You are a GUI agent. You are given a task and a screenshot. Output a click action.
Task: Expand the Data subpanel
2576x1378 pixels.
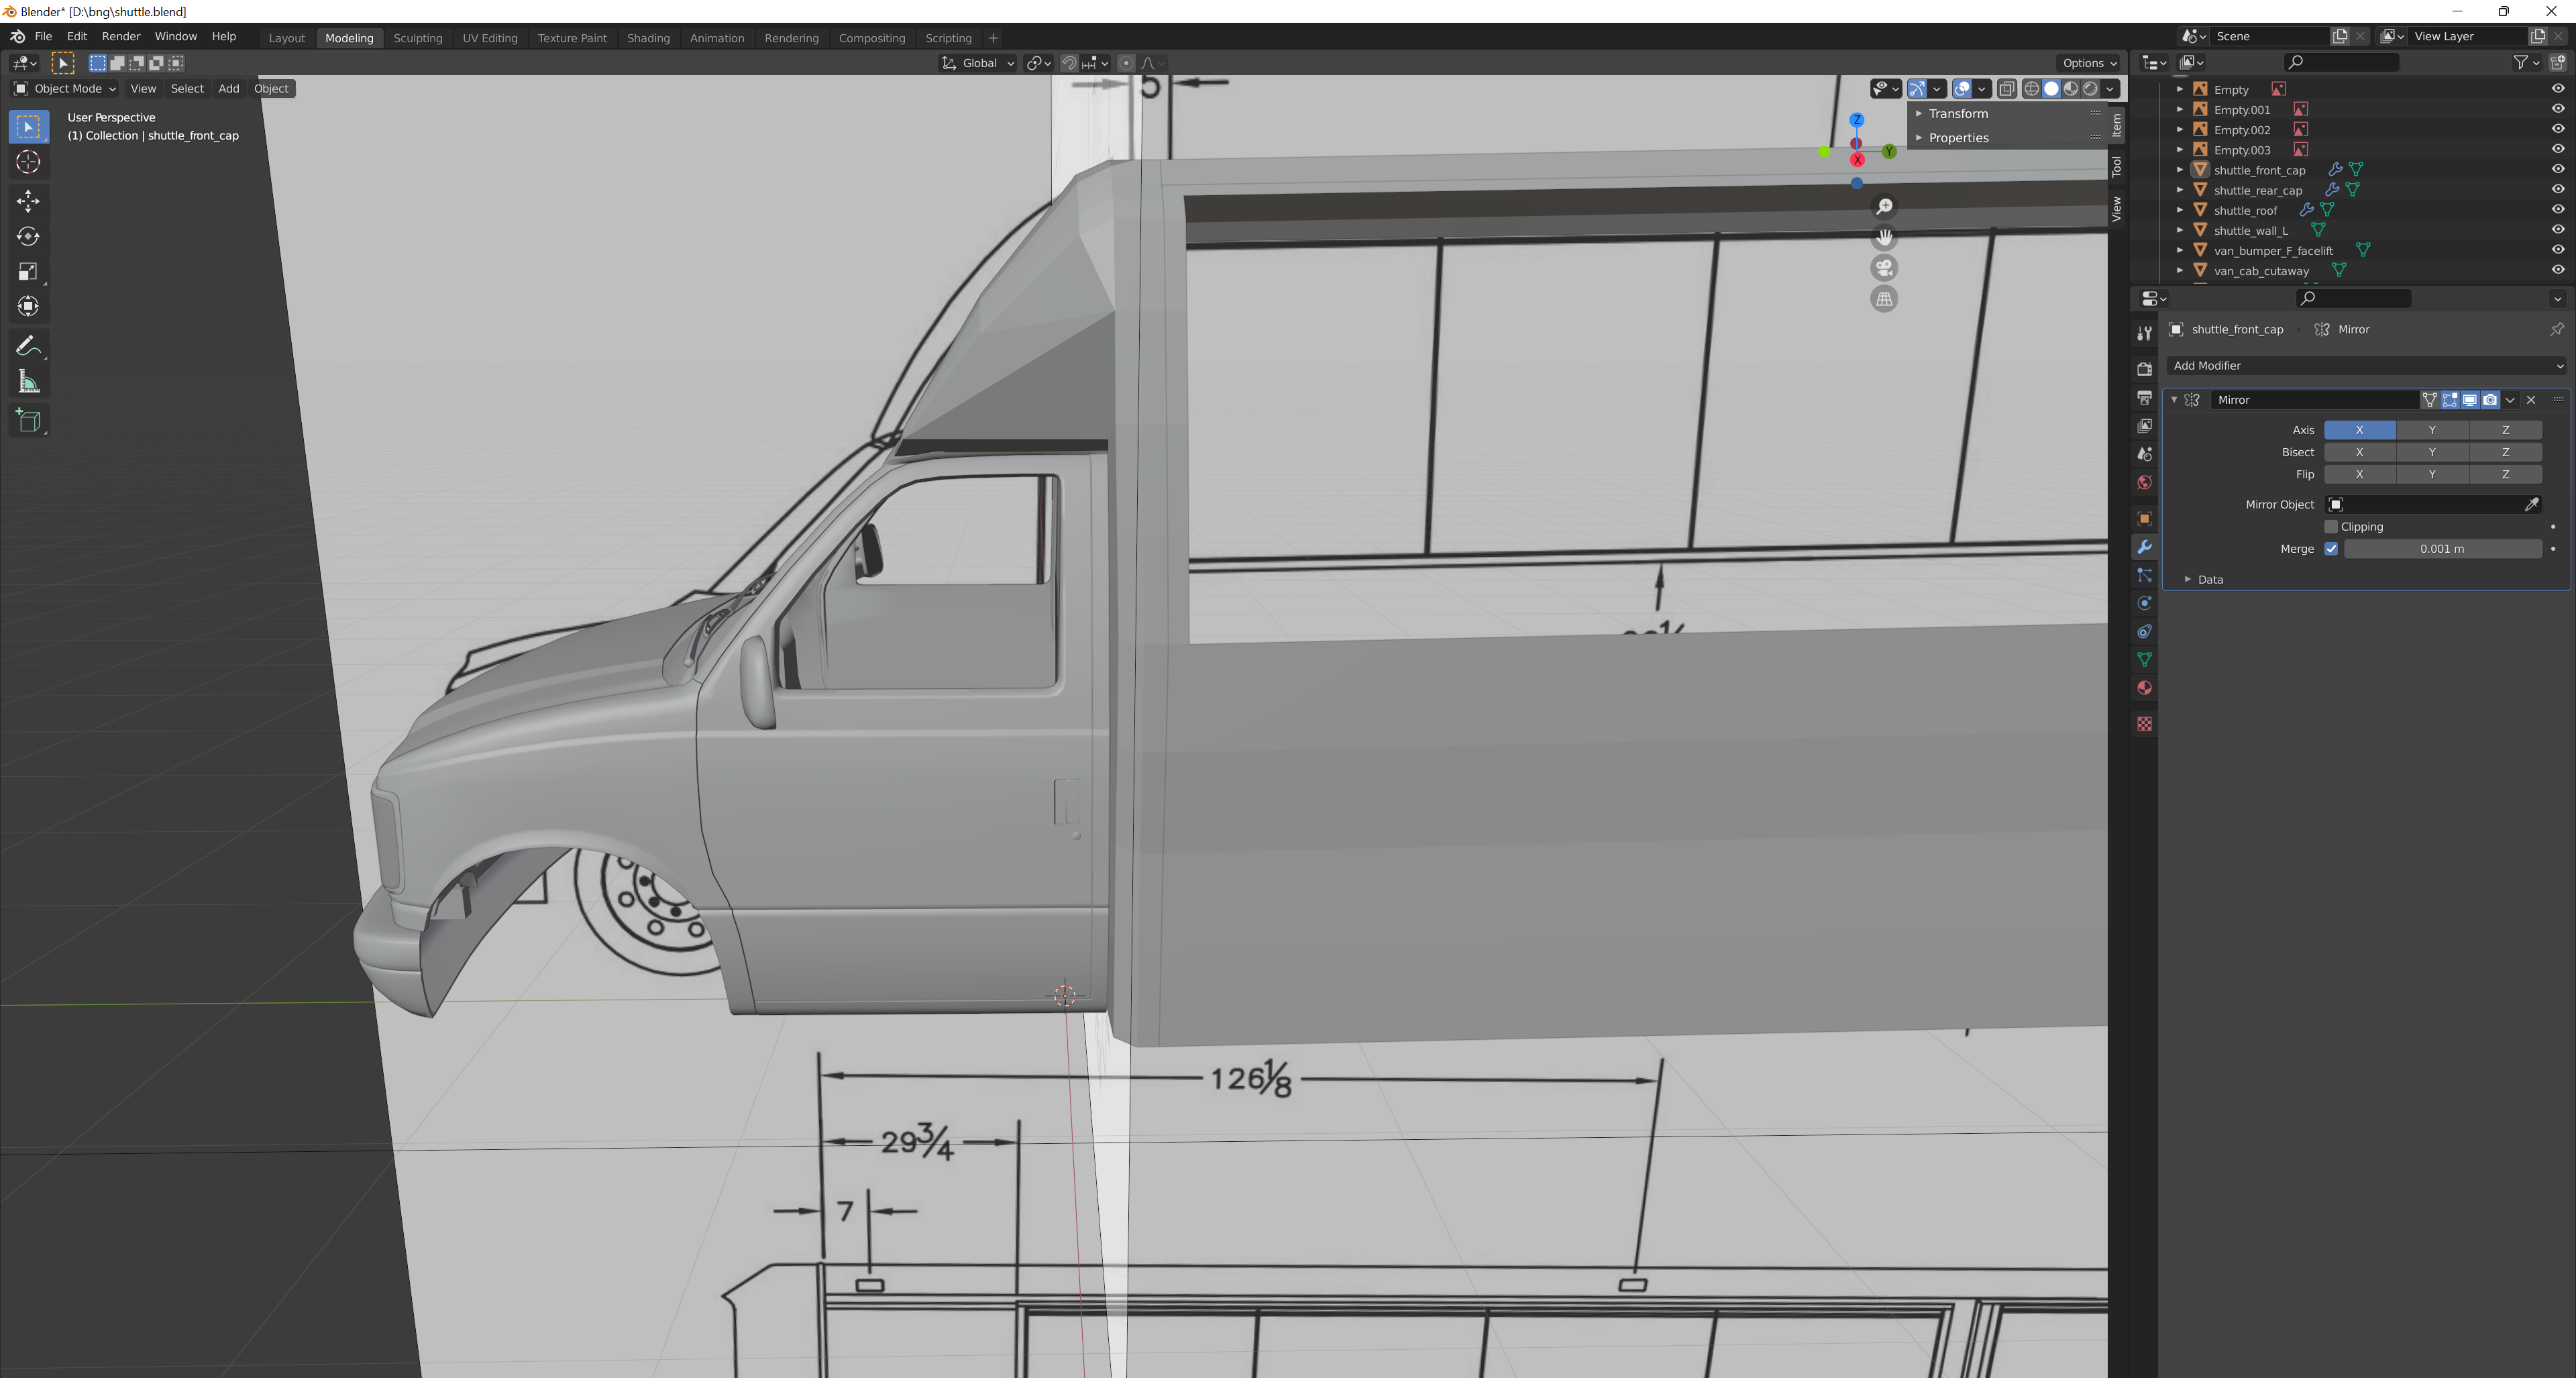(2209, 580)
